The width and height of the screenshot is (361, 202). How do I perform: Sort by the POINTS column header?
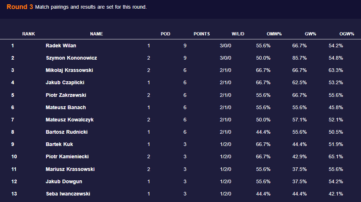202,34
